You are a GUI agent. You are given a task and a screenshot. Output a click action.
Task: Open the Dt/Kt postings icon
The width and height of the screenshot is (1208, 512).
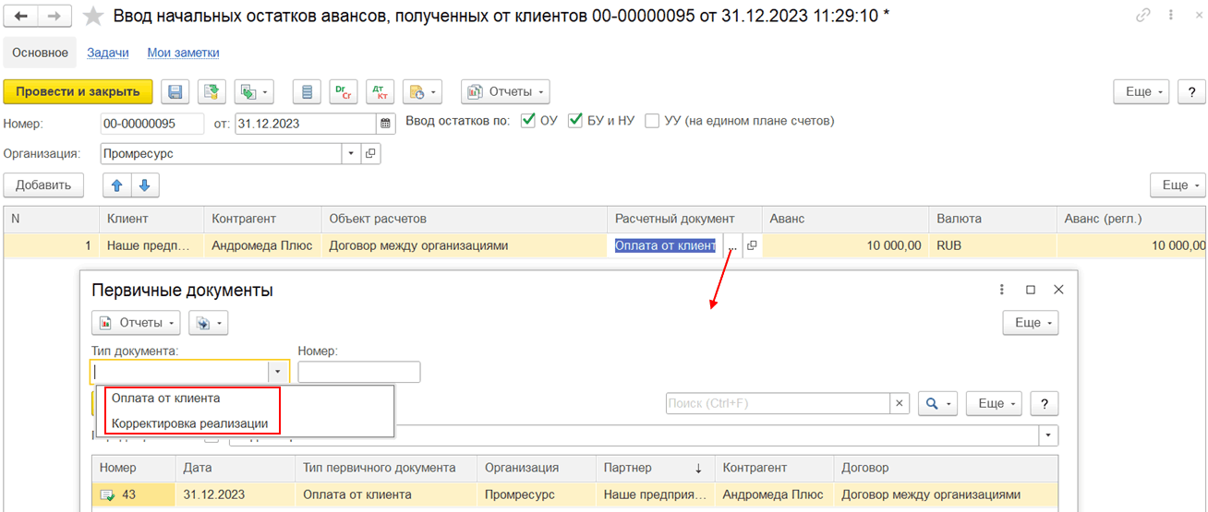[x=380, y=91]
